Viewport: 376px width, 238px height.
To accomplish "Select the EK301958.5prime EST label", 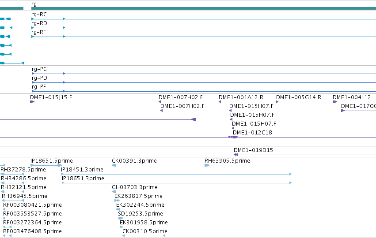I will click(144, 223).
